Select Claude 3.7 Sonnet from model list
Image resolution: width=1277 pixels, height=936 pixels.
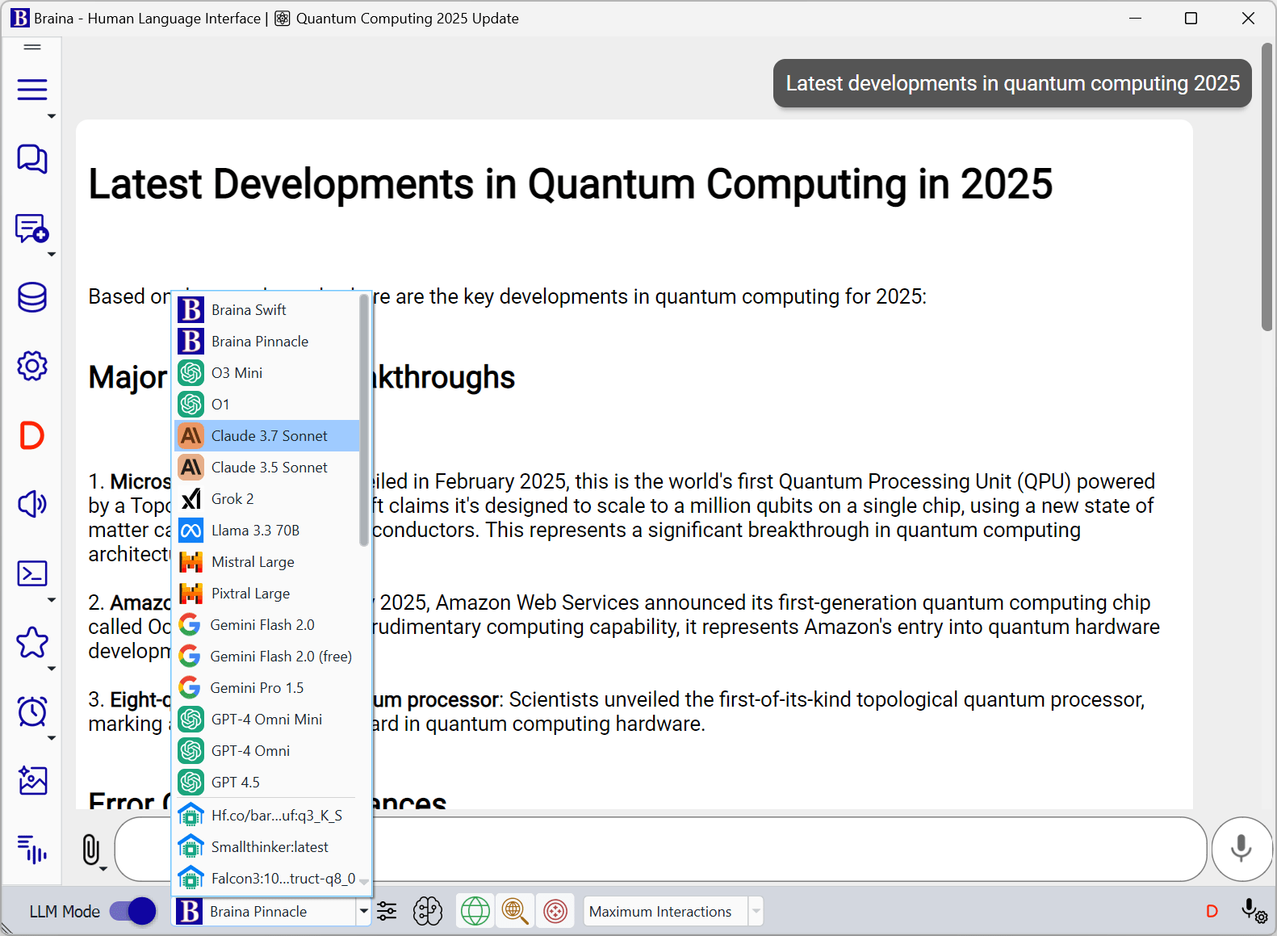tap(267, 435)
